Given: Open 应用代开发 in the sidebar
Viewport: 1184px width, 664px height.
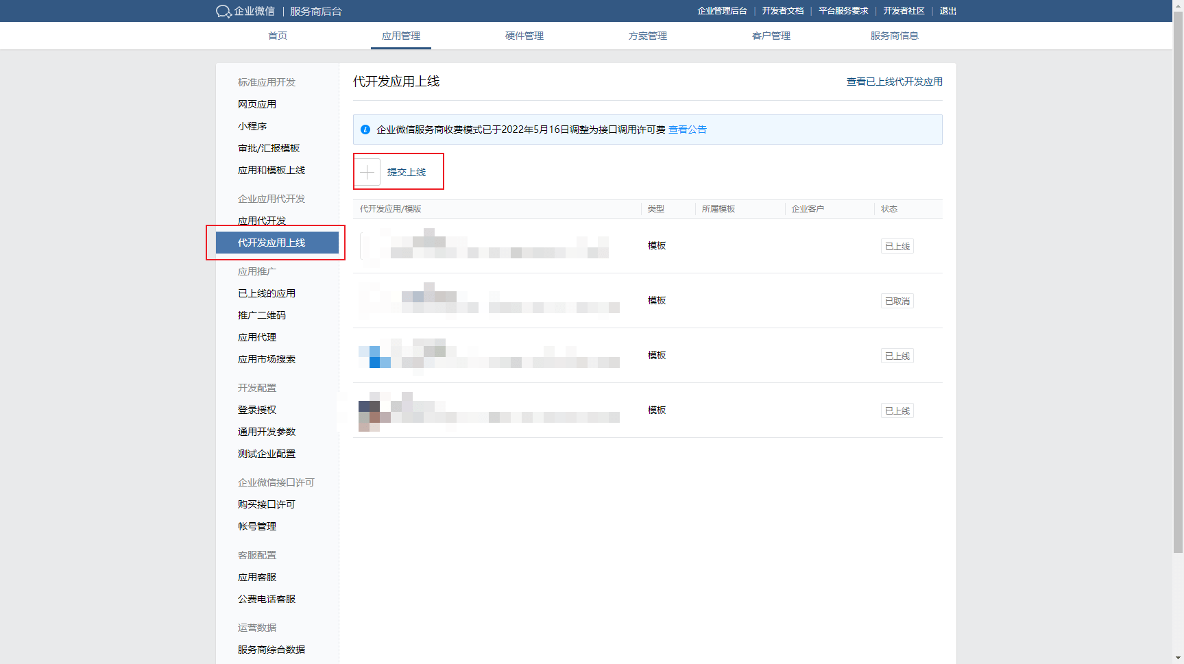Looking at the screenshot, I should (x=262, y=221).
